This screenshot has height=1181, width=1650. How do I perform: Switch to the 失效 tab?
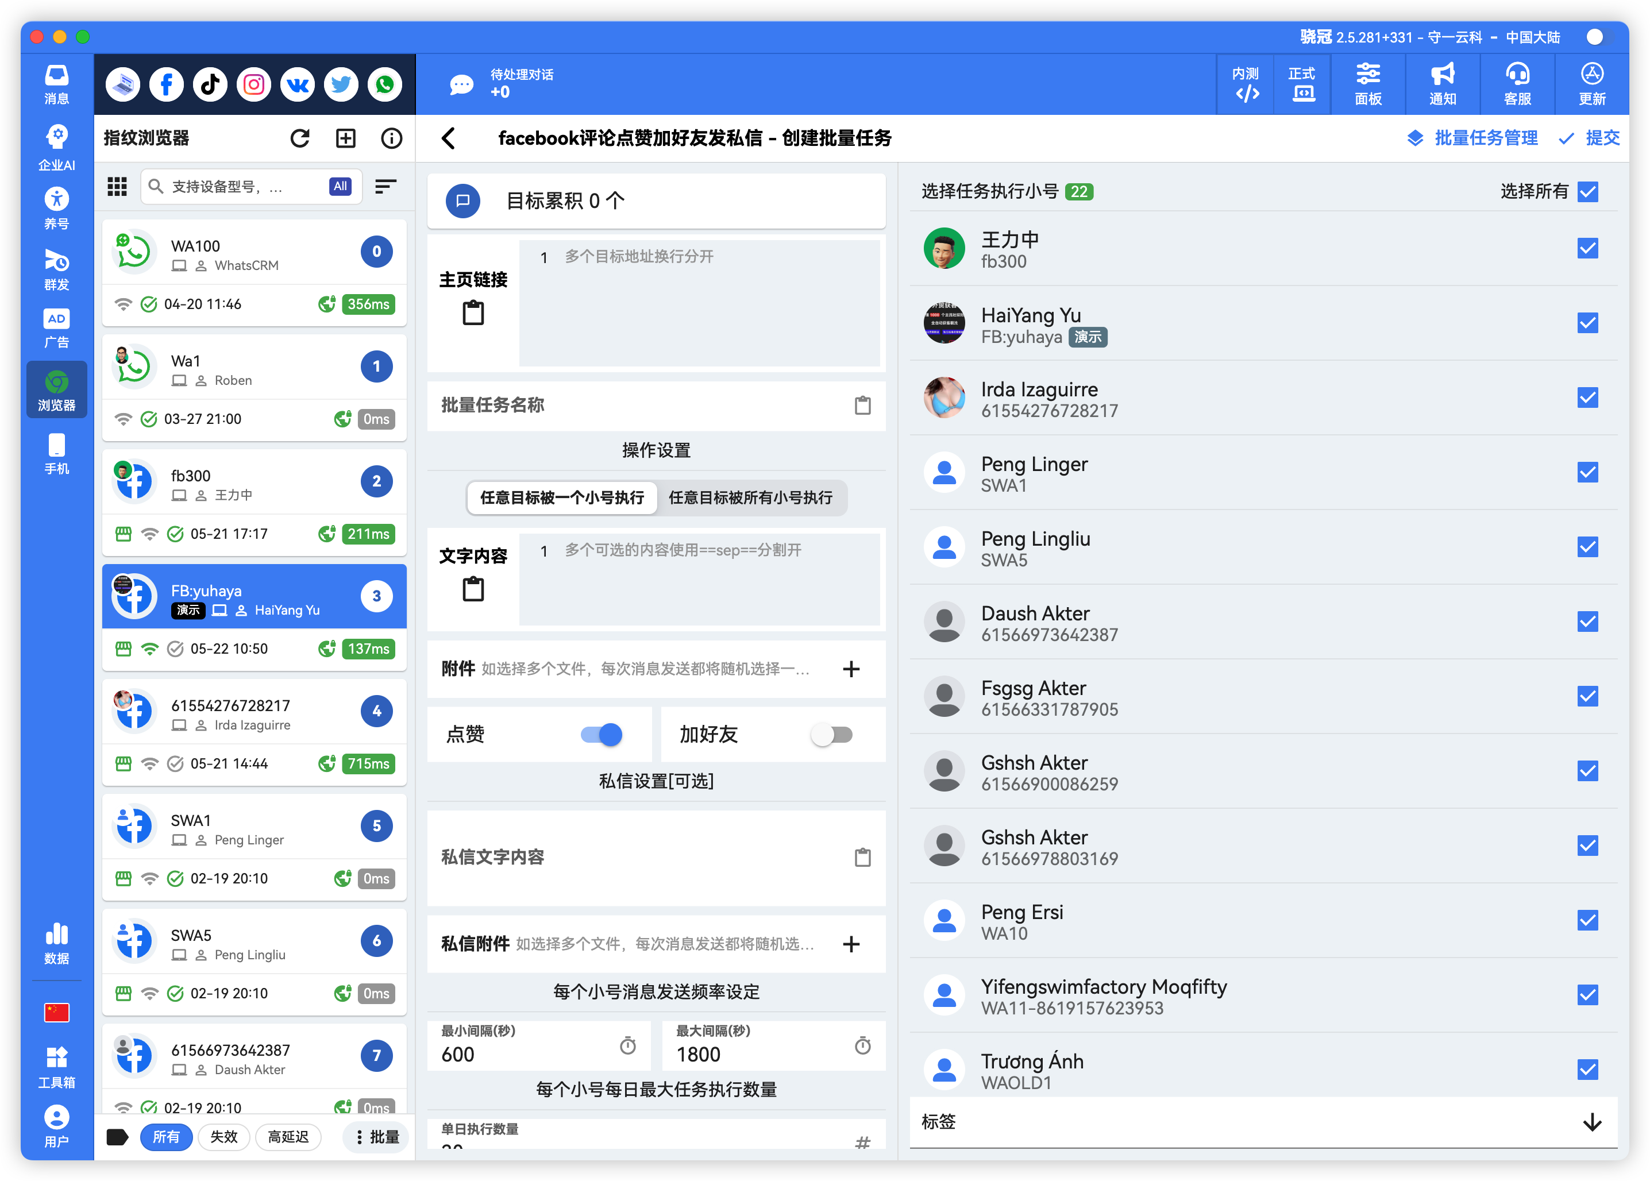(x=223, y=1137)
